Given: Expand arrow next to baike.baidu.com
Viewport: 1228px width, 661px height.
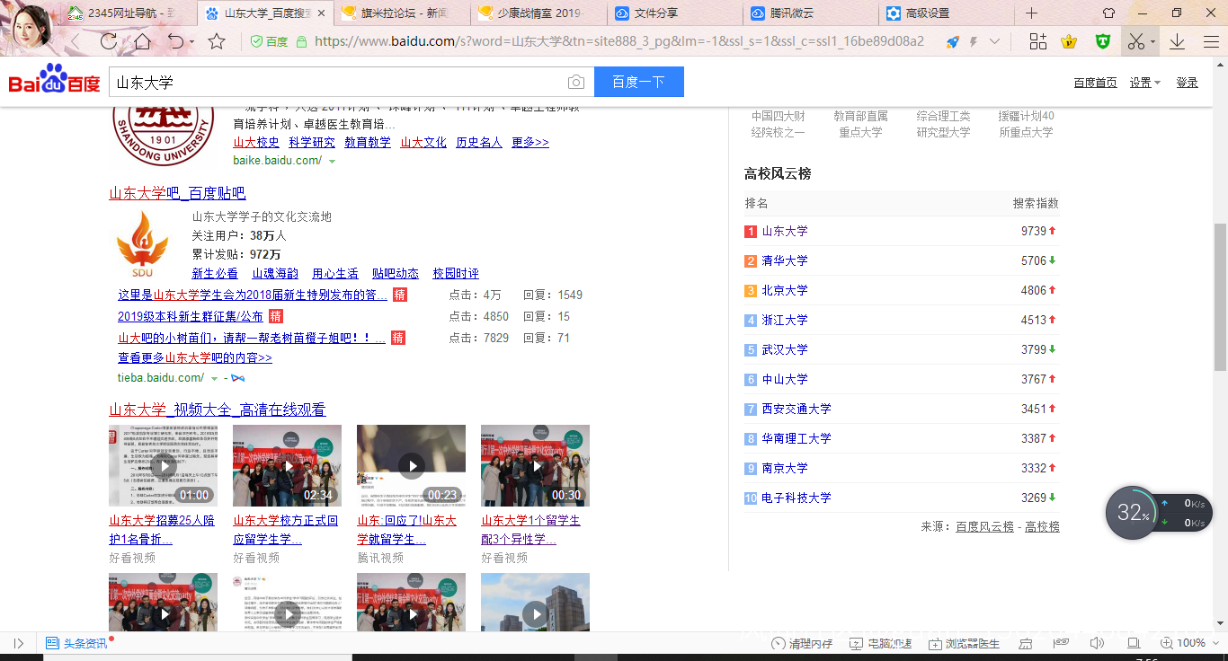Looking at the screenshot, I should click(x=333, y=162).
